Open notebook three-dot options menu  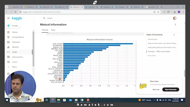(175, 24)
